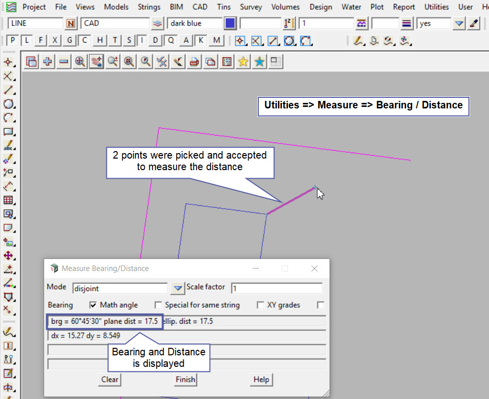
Task: Open the model layers picker beside CAD field
Action: point(157,24)
